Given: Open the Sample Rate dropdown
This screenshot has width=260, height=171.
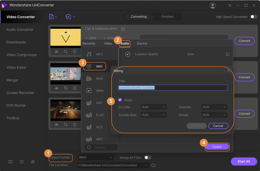Looking at the screenshot, I should (154, 115).
